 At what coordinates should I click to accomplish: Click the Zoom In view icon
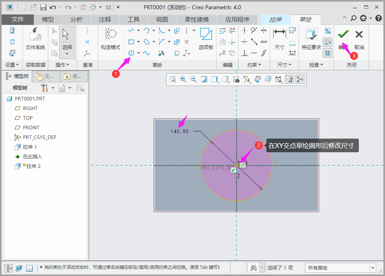[183, 80]
